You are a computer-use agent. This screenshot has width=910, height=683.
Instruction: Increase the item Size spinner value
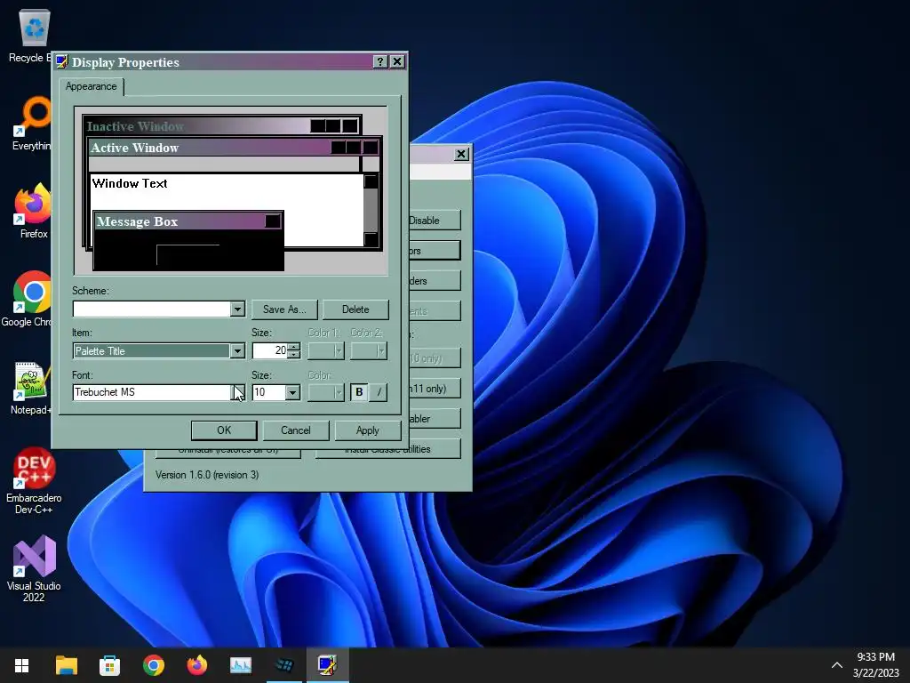[x=294, y=347]
